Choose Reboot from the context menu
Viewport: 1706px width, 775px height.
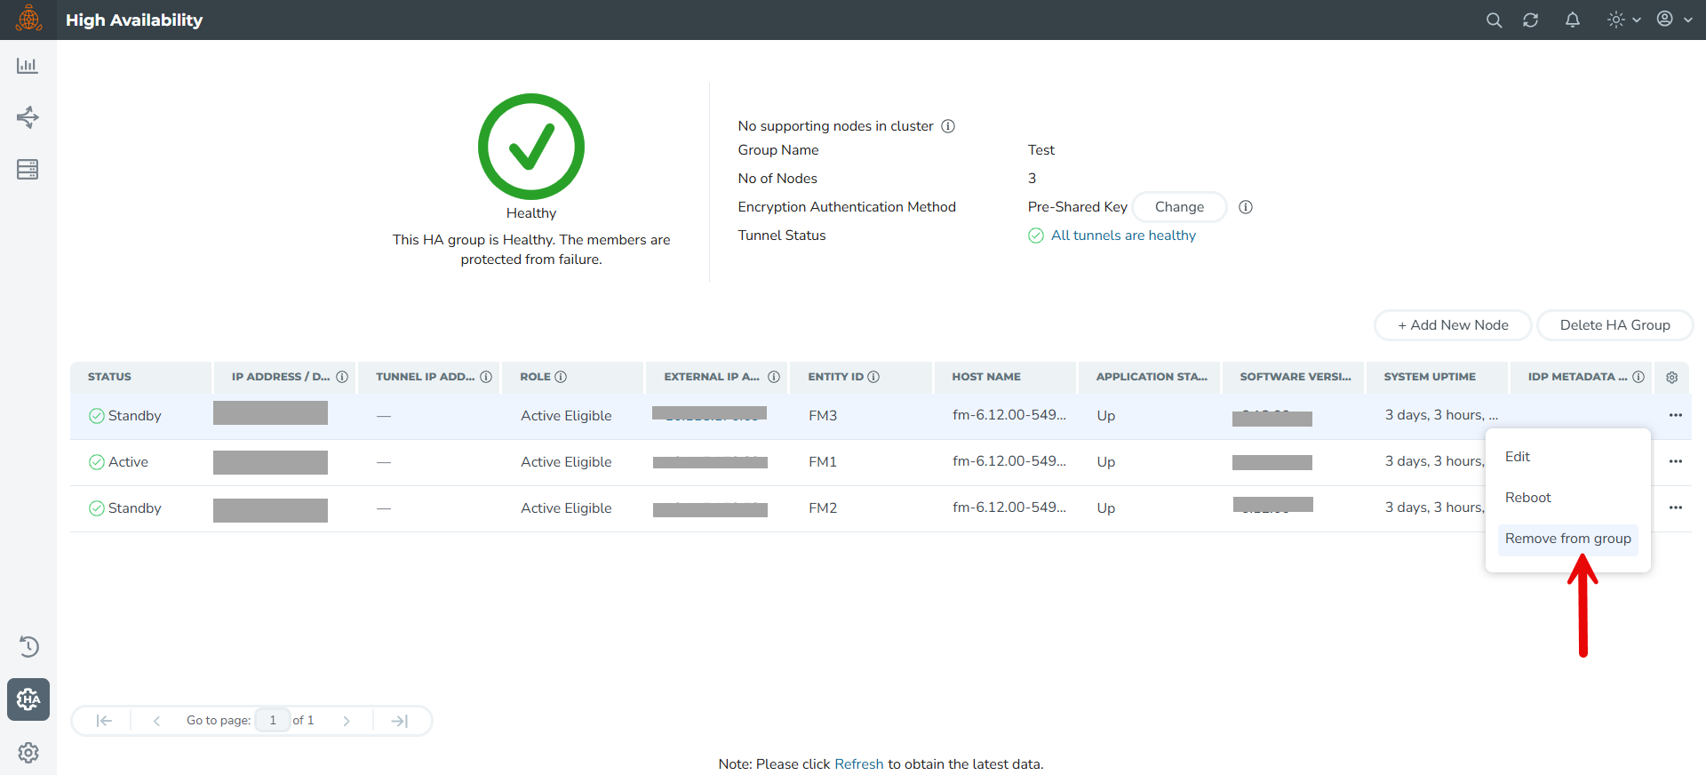[1527, 498]
